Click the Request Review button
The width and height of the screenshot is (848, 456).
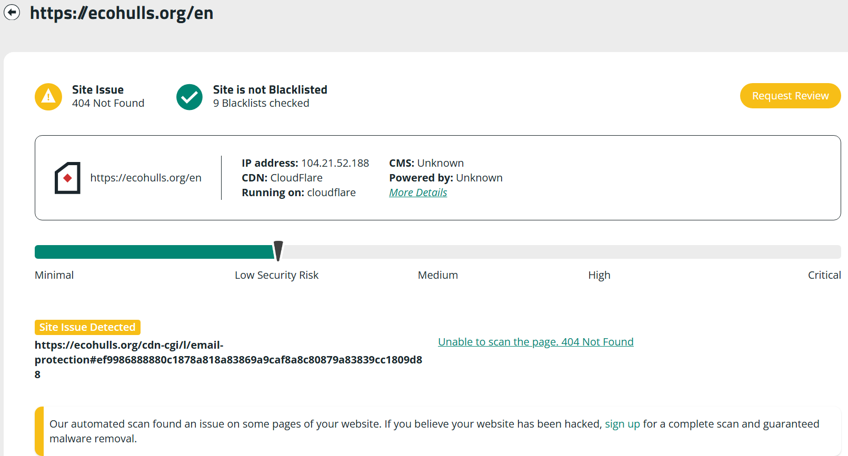tap(790, 96)
